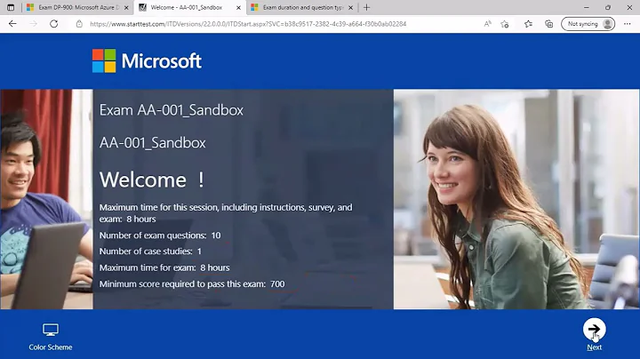640x359 pixels.
Task: Click the Number of case studies: 1 line
Action: coord(150,251)
